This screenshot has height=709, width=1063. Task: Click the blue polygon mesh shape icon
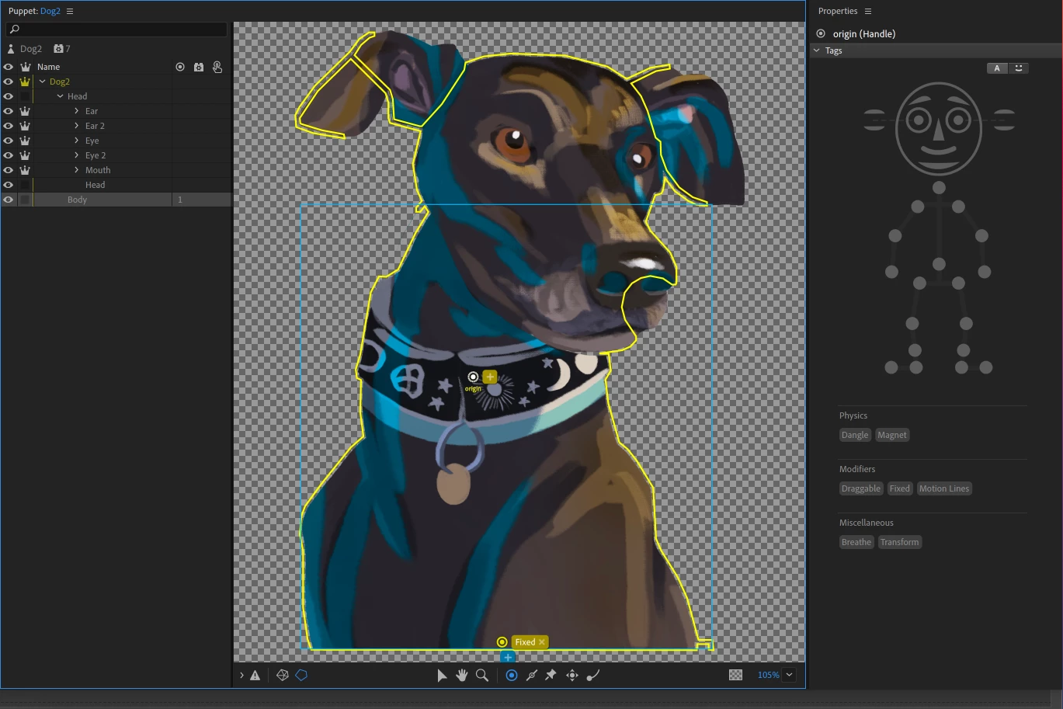pyautogui.click(x=302, y=676)
